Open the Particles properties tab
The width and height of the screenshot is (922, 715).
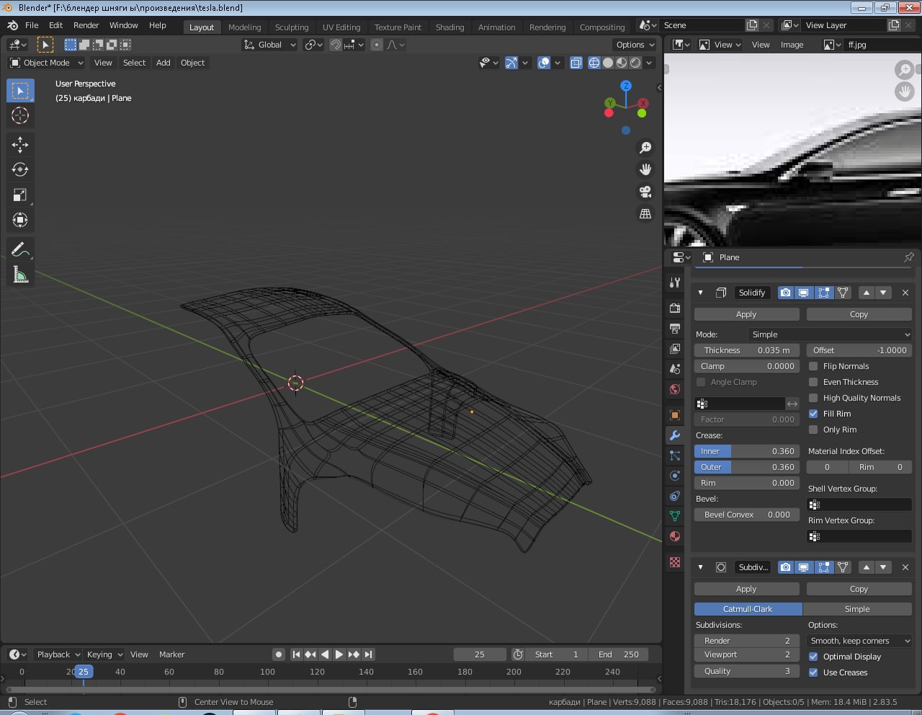click(x=675, y=456)
